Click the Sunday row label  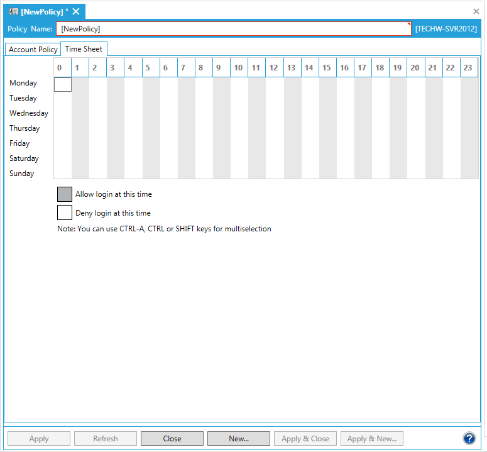tap(22, 174)
